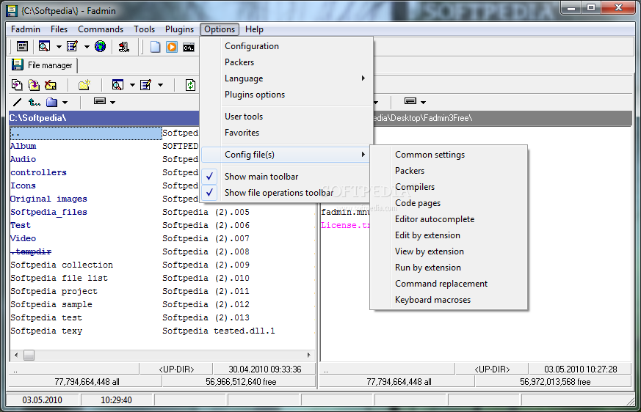Image resolution: width=641 pixels, height=412 pixels.
Task: Open the Files menu
Action: pyautogui.click(x=59, y=29)
